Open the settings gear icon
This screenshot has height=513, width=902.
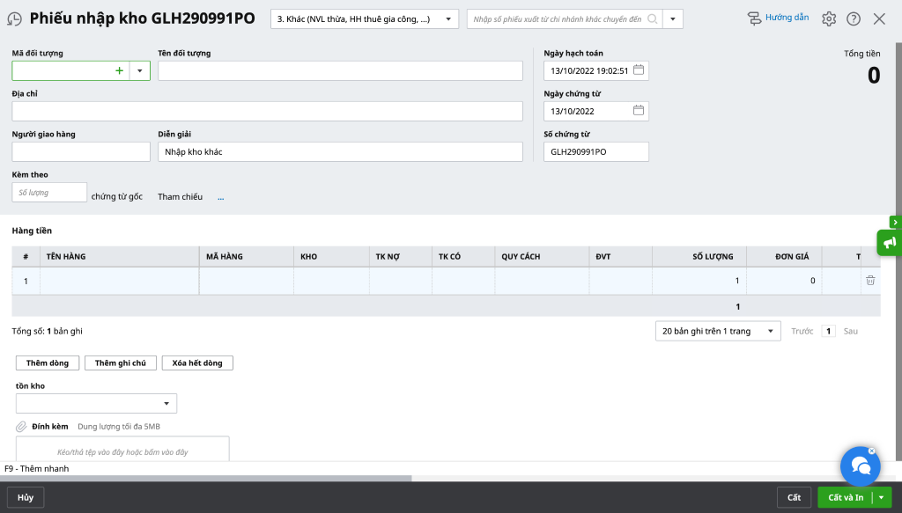pos(829,19)
